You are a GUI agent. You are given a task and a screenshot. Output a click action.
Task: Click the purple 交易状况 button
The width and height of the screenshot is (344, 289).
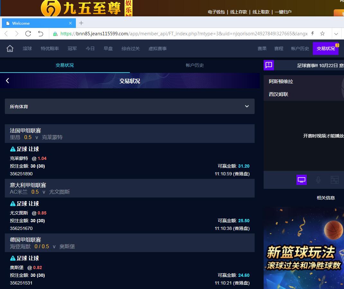[326, 48]
